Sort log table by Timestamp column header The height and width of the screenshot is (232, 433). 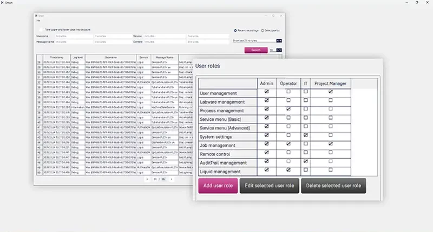pos(56,56)
